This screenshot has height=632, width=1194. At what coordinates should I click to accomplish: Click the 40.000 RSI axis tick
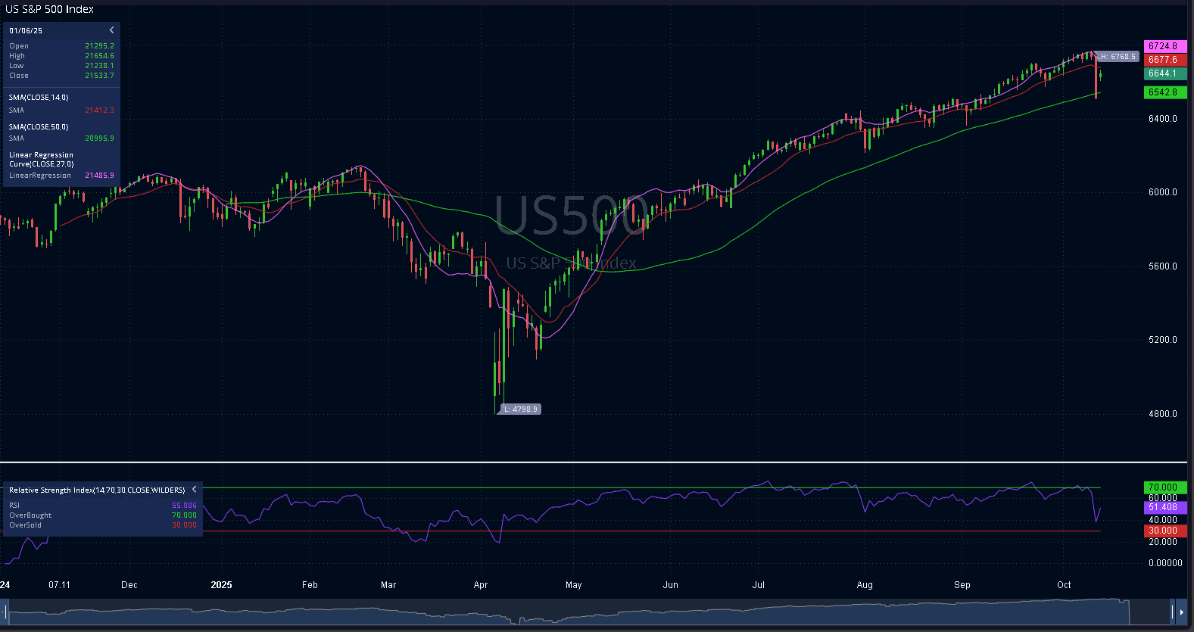pyautogui.click(x=1163, y=520)
